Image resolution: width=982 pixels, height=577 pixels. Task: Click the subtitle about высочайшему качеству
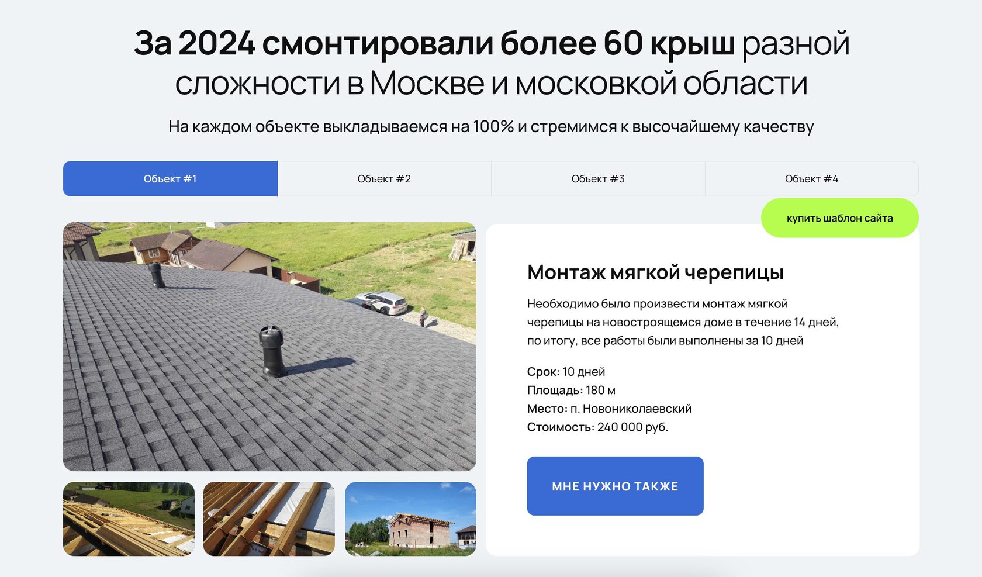tap(491, 126)
